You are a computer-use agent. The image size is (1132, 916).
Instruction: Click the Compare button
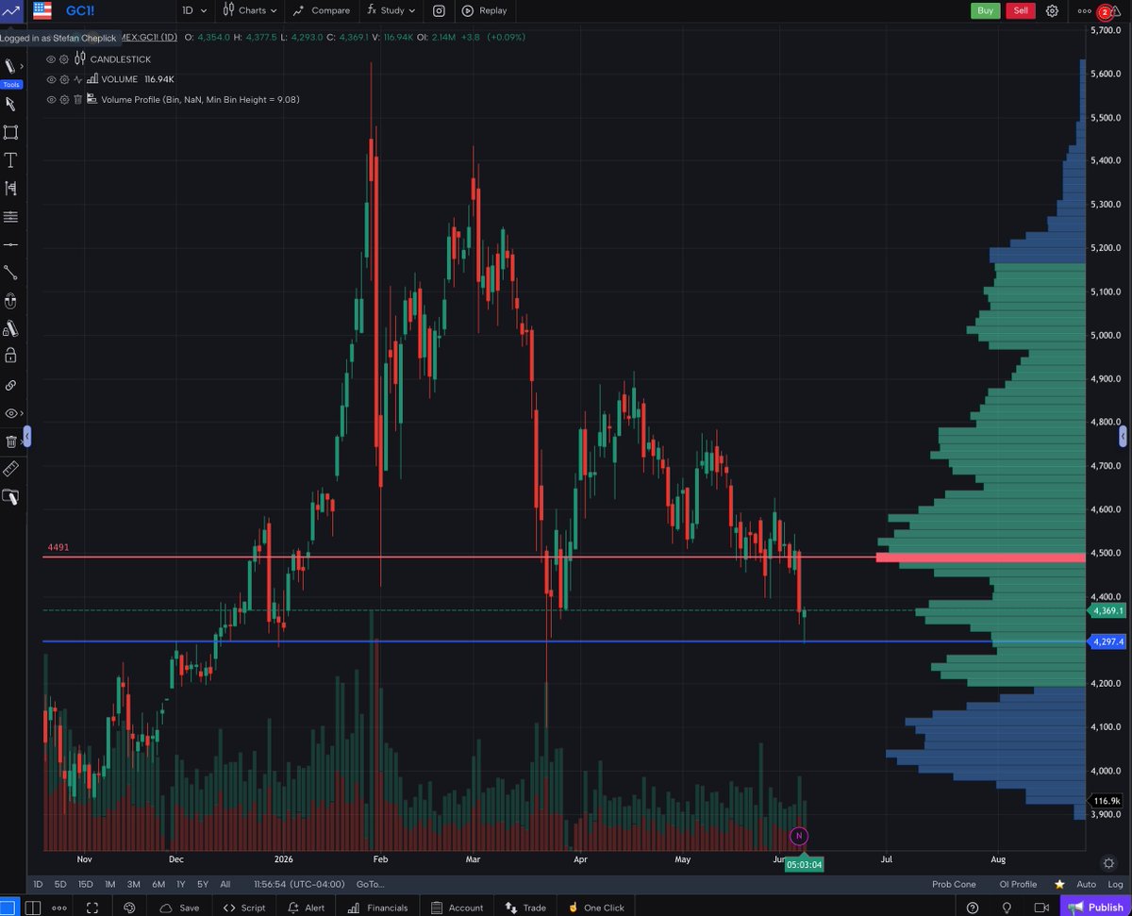[321, 10]
